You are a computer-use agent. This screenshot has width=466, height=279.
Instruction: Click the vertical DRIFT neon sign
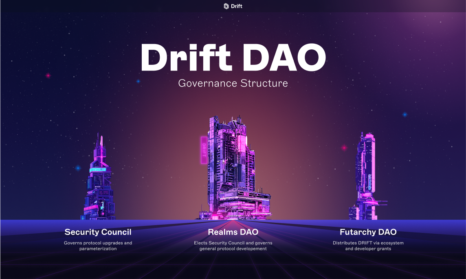click(204, 150)
